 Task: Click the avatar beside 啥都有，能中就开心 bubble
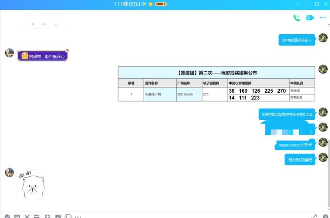pyautogui.click(x=10, y=53)
